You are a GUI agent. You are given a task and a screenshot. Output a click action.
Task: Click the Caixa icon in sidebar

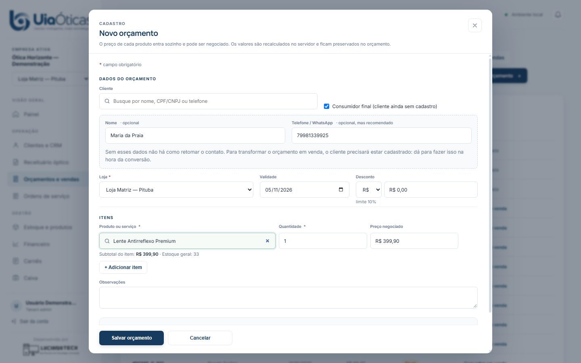(16, 278)
